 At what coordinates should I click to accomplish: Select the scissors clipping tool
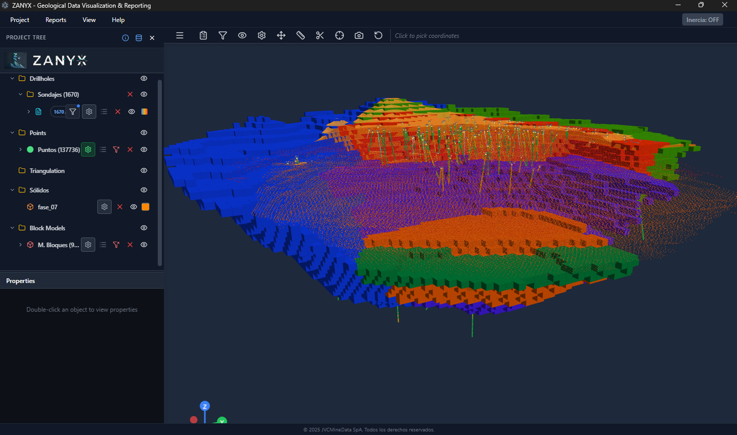coord(320,35)
